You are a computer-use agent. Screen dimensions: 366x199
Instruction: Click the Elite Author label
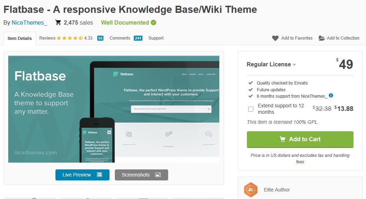click(277, 190)
